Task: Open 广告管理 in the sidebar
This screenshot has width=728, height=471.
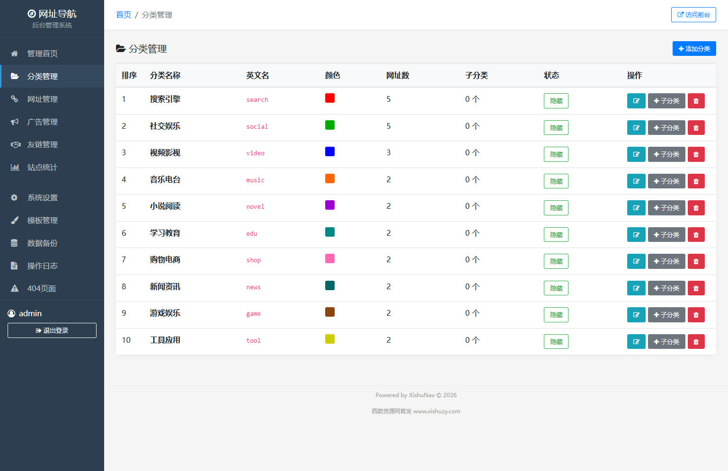Action: 52,122
